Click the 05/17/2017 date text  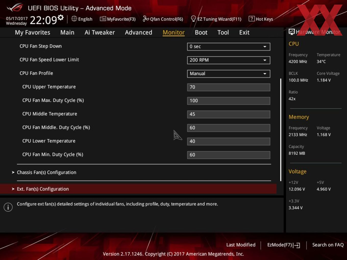click(17, 18)
